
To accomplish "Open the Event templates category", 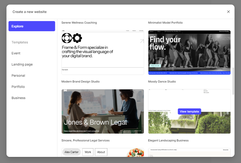I will pyautogui.click(x=16, y=53).
